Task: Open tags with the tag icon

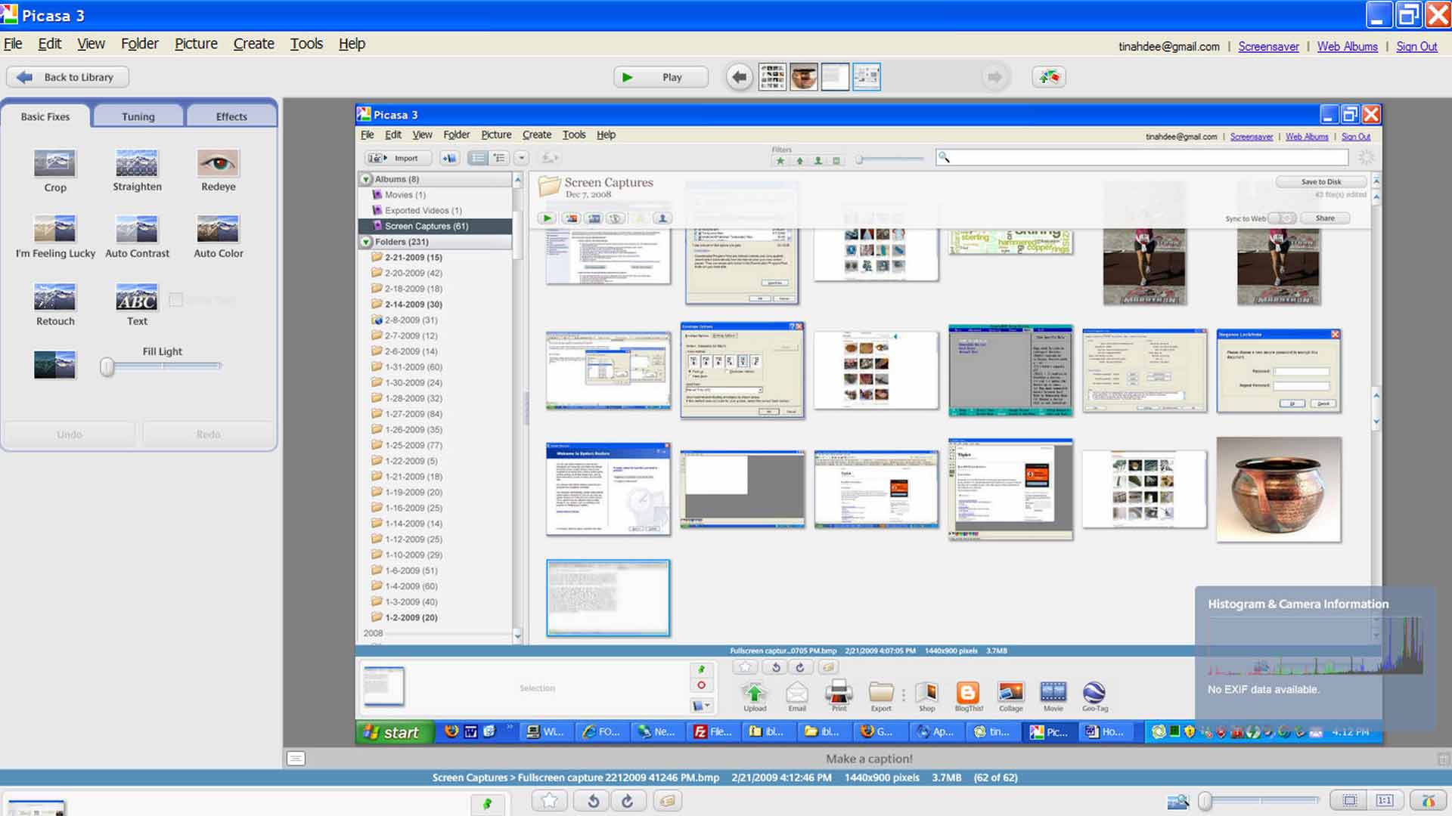Action: (x=667, y=801)
